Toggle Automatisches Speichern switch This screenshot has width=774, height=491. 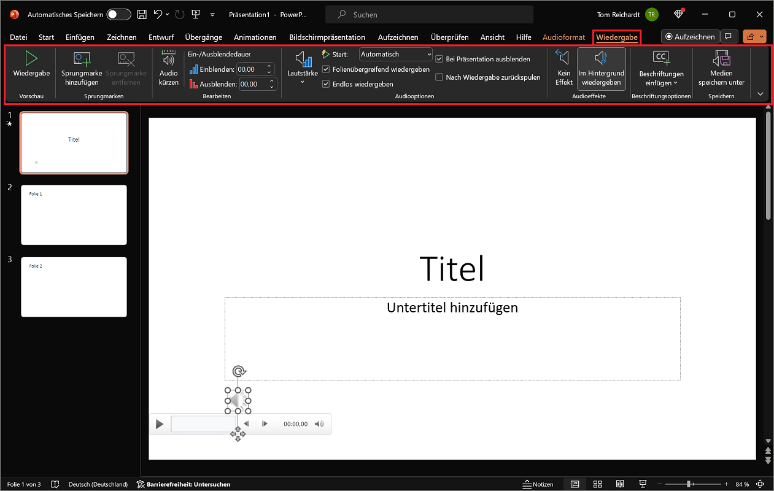(x=118, y=14)
